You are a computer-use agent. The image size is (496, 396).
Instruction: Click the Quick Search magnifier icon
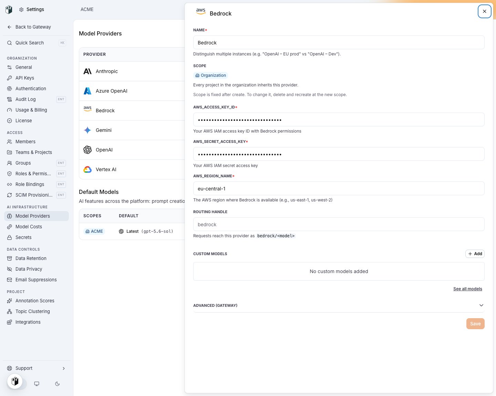coord(10,43)
